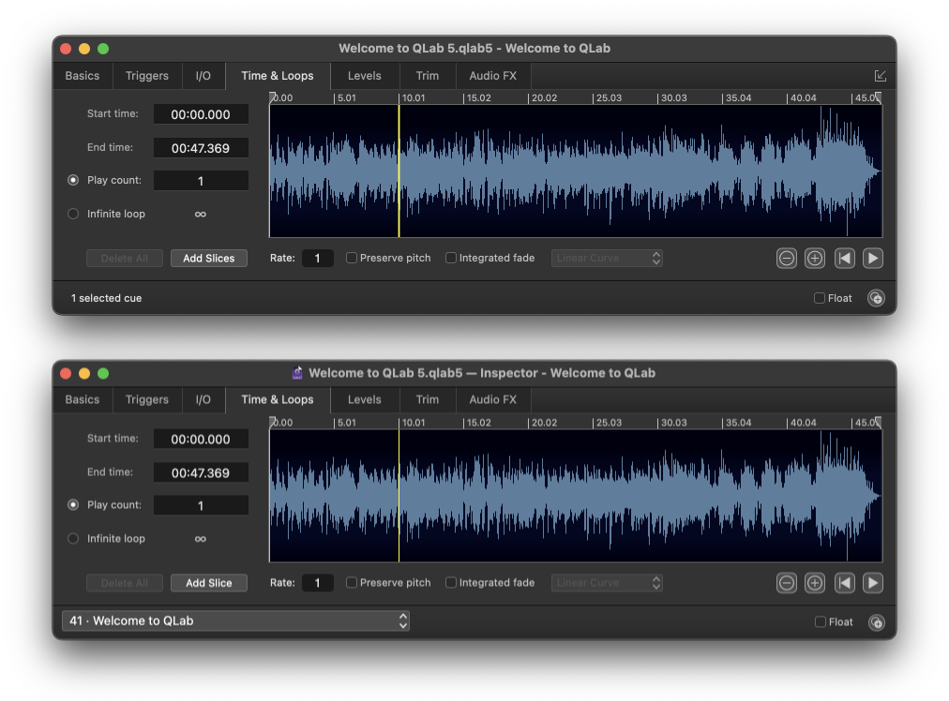Click start-time handle at 0.00 in top ruler

coord(272,97)
